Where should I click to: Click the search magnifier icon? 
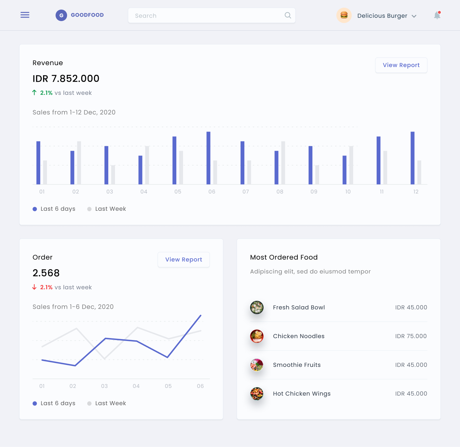[x=287, y=15]
